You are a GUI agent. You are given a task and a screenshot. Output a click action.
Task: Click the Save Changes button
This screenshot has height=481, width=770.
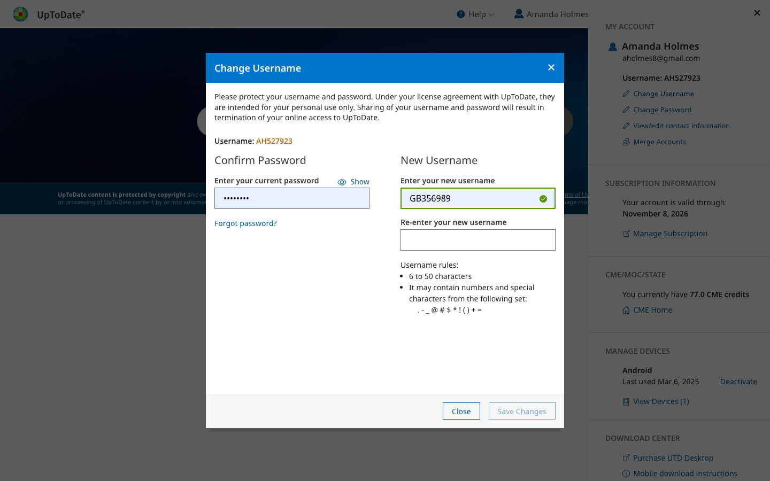pyautogui.click(x=522, y=411)
